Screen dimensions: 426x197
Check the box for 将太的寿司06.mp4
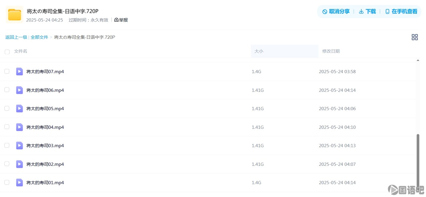7,90
